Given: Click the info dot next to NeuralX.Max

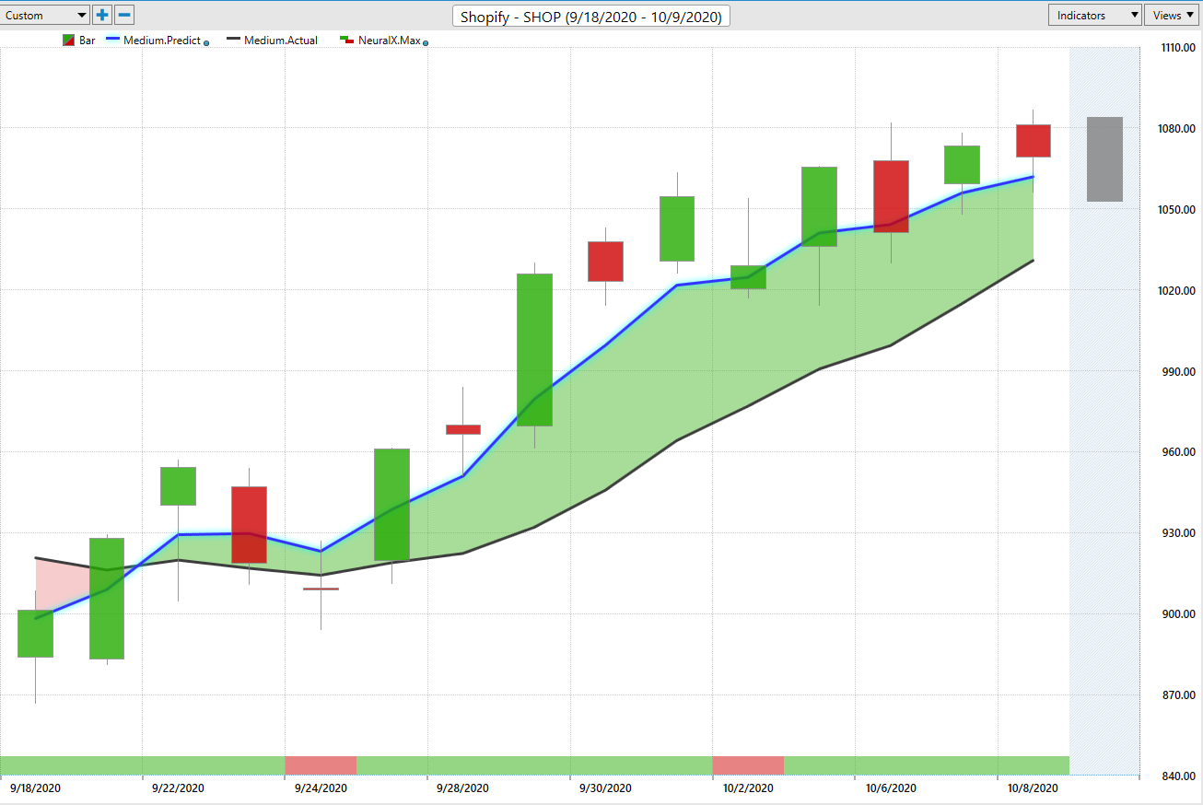Looking at the screenshot, I should point(426,42).
